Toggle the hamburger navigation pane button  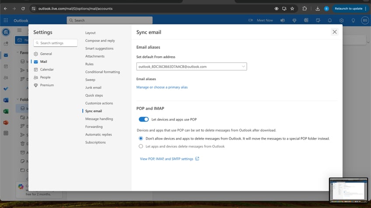tap(19, 30)
